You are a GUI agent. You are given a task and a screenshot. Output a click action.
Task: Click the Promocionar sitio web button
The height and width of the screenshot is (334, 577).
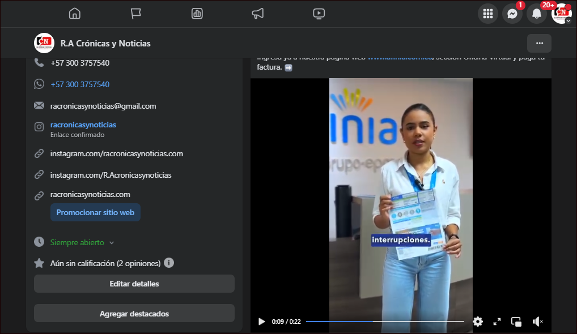pyautogui.click(x=95, y=212)
